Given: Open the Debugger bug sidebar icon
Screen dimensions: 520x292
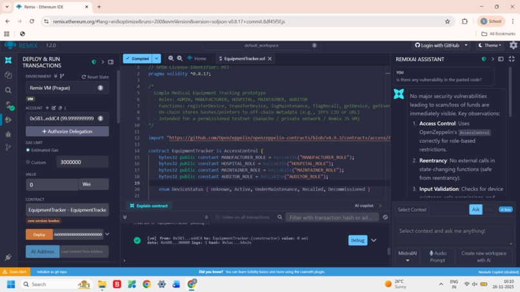Looking at the screenshot, I should (x=8, y=134).
